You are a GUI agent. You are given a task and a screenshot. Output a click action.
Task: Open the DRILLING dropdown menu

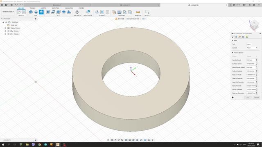click(77, 16)
